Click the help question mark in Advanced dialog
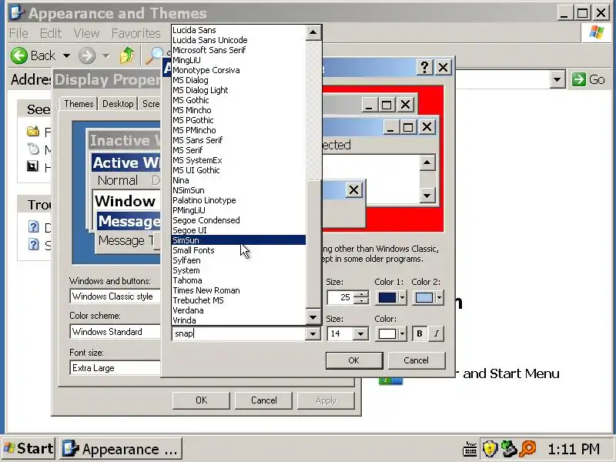Viewport: 616px width, 462px height. tap(424, 68)
